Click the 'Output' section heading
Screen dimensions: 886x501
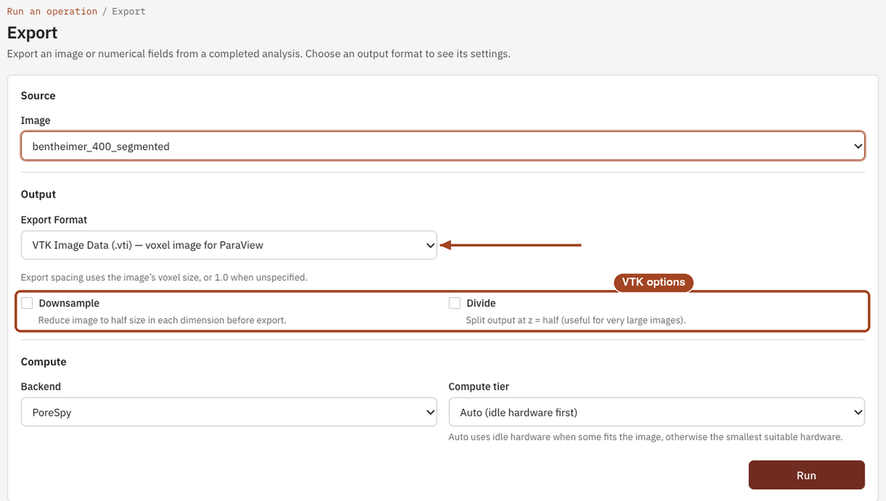tap(38, 194)
